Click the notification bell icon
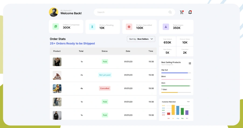243x128 pixels. click(190, 12)
